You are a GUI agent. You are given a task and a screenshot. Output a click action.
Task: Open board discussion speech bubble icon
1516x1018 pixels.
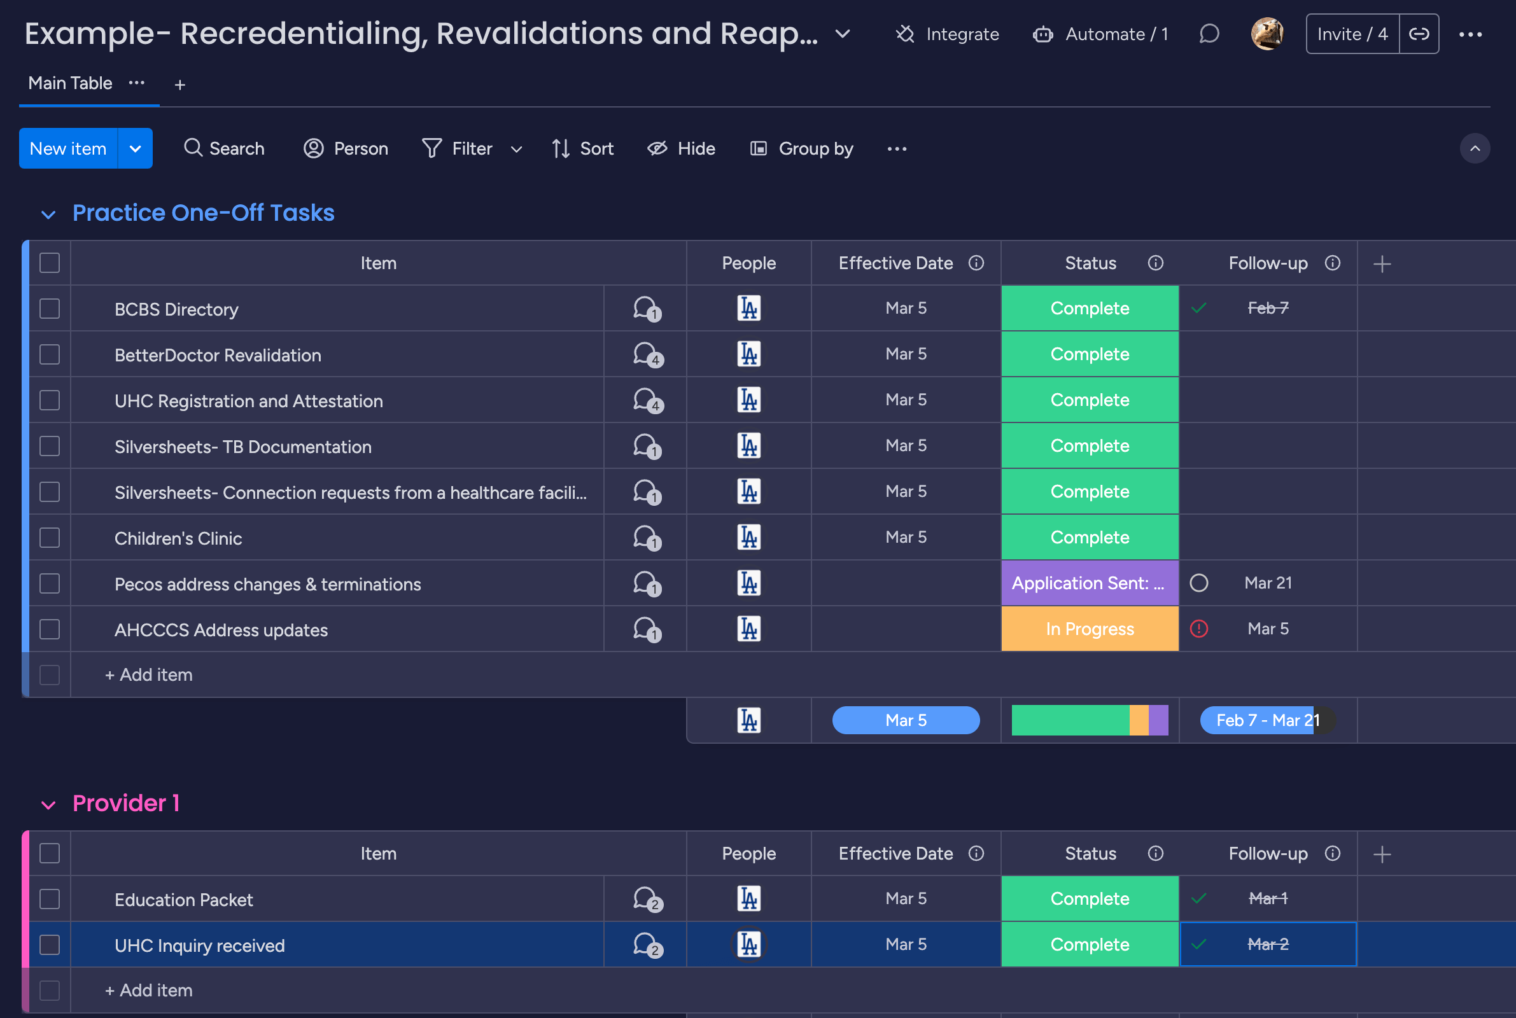coord(1209,34)
